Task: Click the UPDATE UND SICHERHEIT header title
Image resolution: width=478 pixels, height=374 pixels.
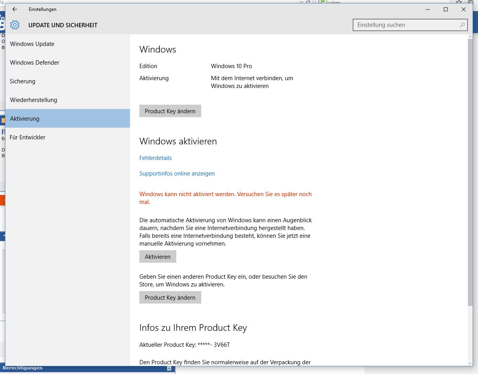Action: (63, 25)
